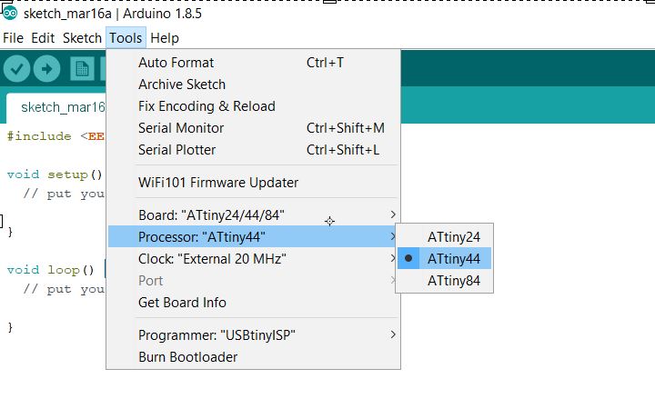This screenshot has height=409, width=655.
Task: Open the Serial Monitor menu entry
Action: (181, 128)
